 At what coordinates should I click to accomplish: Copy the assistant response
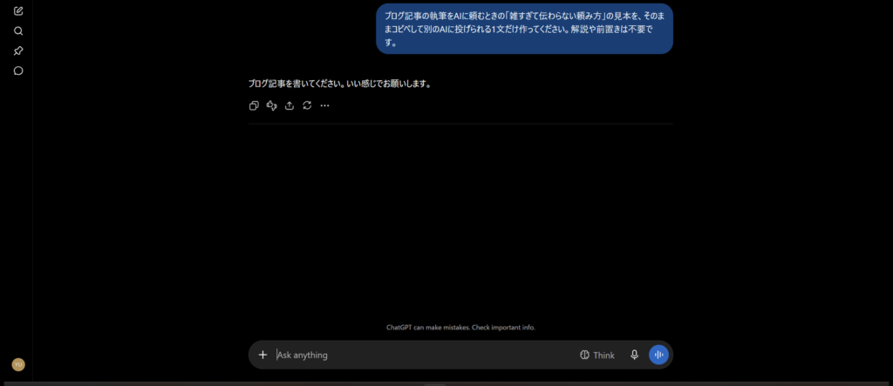click(254, 105)
